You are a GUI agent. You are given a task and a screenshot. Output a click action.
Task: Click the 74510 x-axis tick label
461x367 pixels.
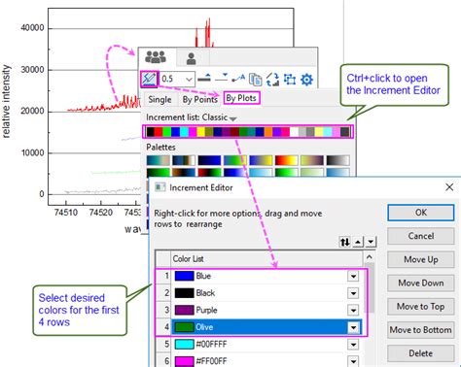pos(66,213)
